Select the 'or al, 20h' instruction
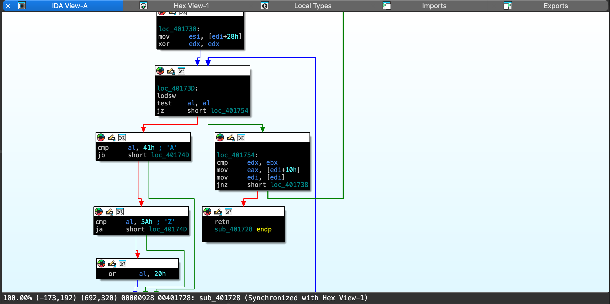610x304 pixels. [137, 274]
